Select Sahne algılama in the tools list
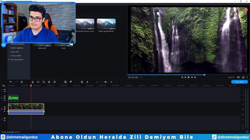Image resolution: width=250 pixels, height=140 pixels. click(x=17, y=48)
